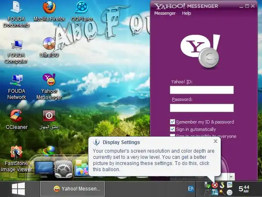Click the colorful pie chart dock icon
262x197 pixels.
coord(81,169)
